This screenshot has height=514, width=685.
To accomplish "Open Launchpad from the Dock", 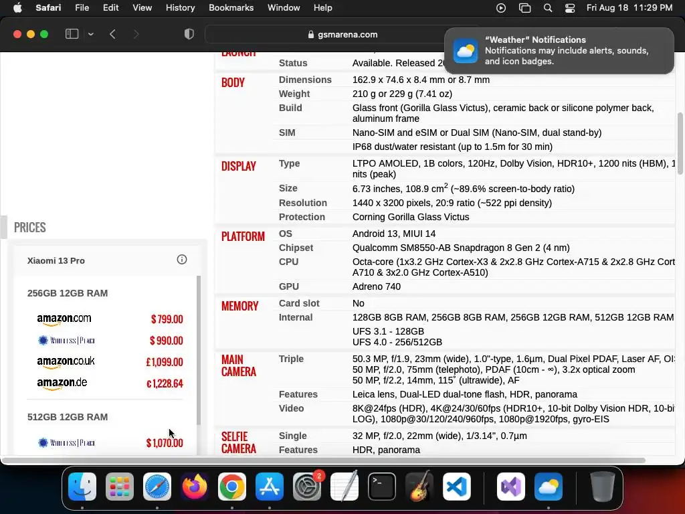I will [120, 487].
